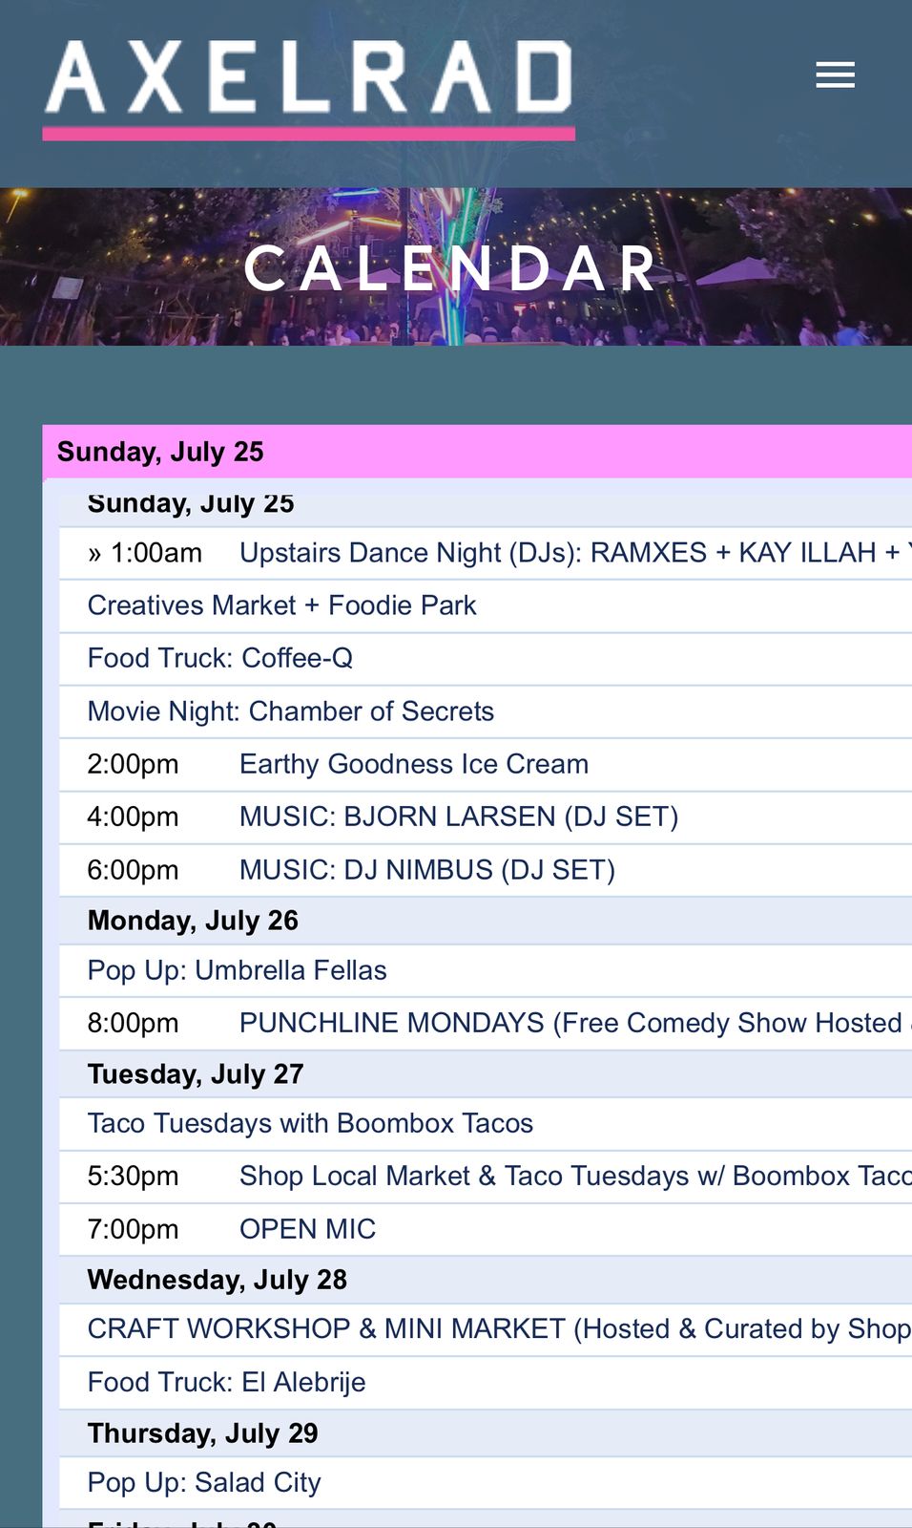View PUNCHLINE MONDAYS comedy show details
Image resolution: width=912 pixels, height=1528 pixels.
tap(570, 1023)
